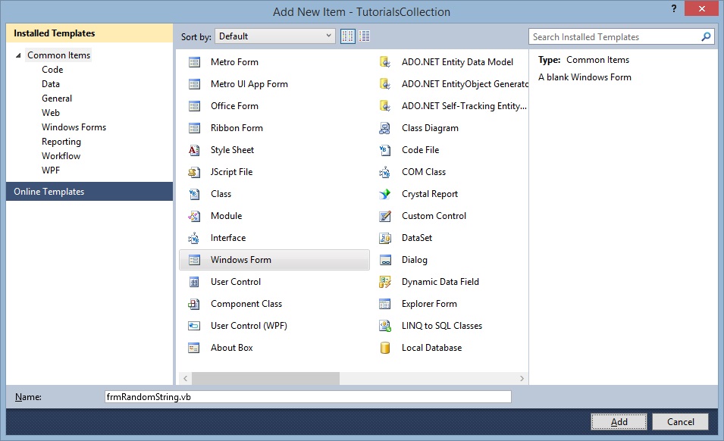Click the COM Class icon
Screen dimensions: 724x441
coord(385,172)
